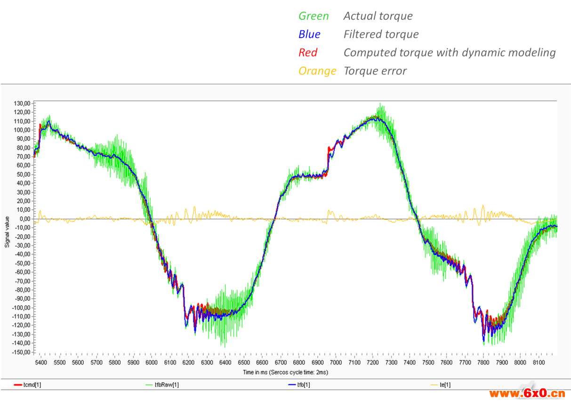The image size is (571, 404).
Task: Click the orange line swatch beside te[1]
Action: click(434, 385)
